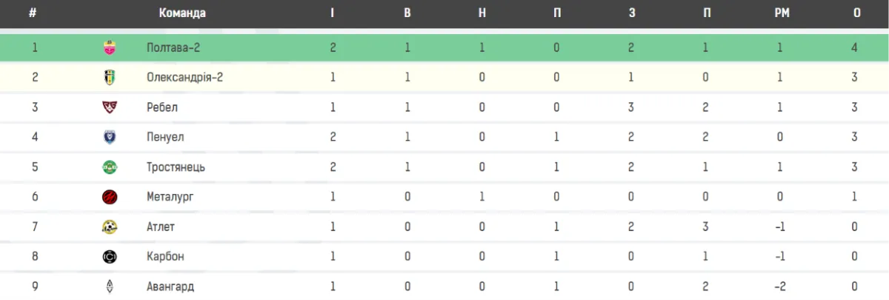This screenshot has height=300, width=889.
Task: Open the Ребел team logo
Action: [110, 107]
